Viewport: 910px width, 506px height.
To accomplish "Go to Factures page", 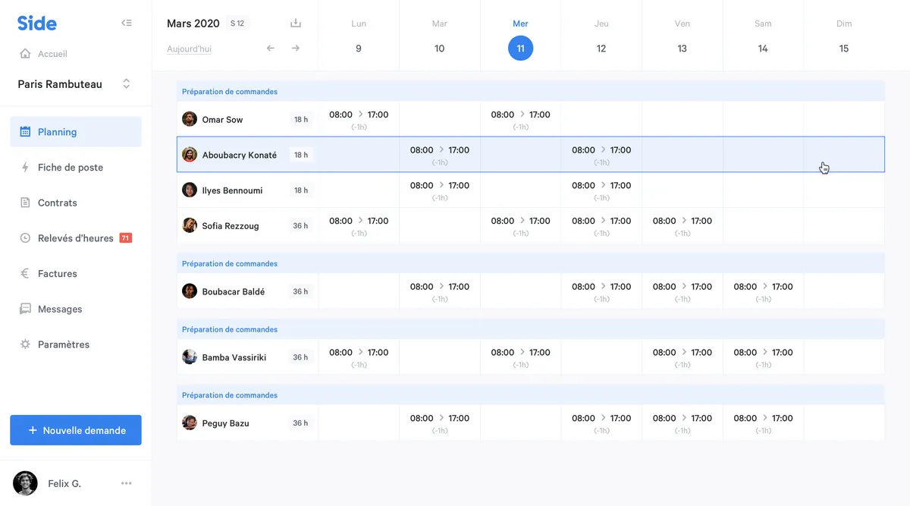I will pyautogui.click(x=58, y=274).
